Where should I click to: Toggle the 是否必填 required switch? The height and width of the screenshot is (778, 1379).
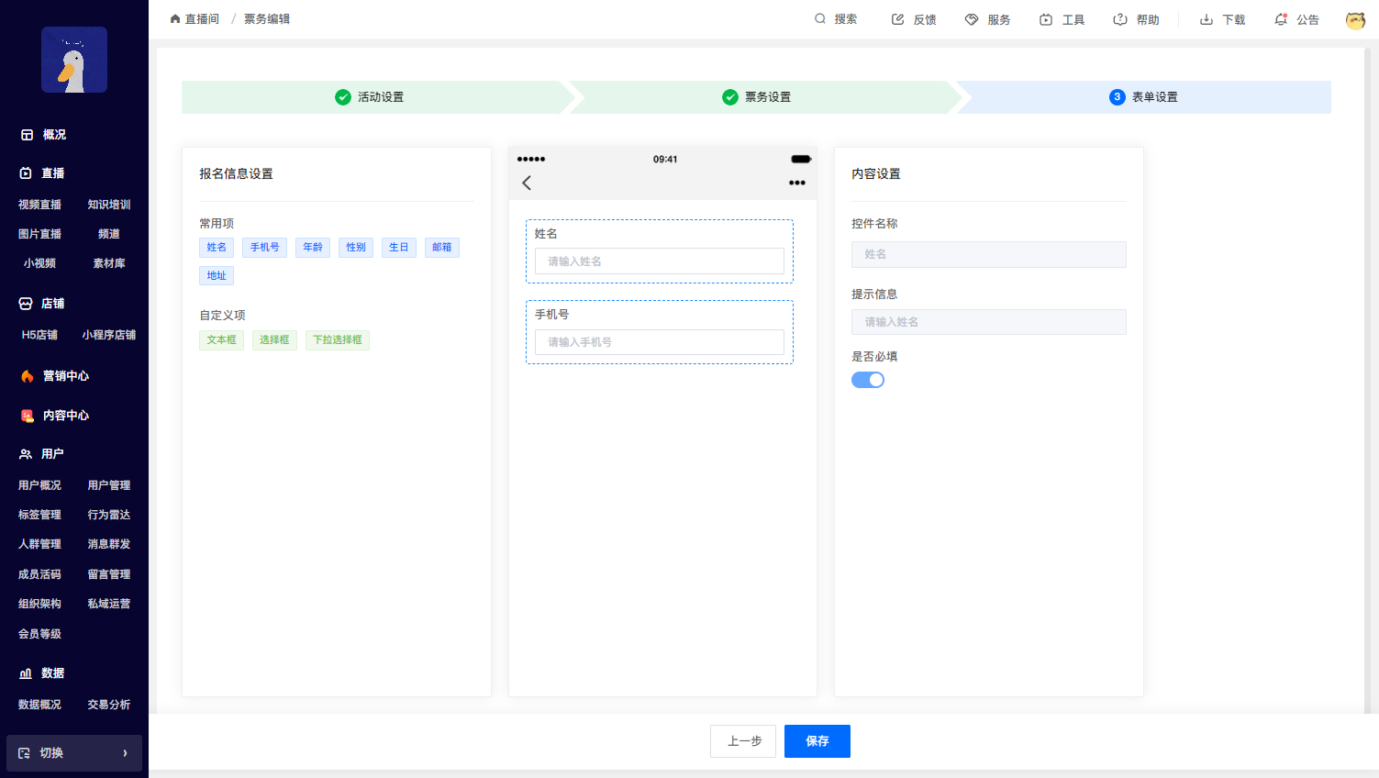868,380
